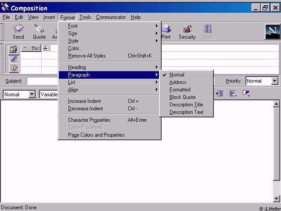Open Page Colors and Properties
Screen dimensions: 281x211
pyautogui.click(x=109, y=135)
